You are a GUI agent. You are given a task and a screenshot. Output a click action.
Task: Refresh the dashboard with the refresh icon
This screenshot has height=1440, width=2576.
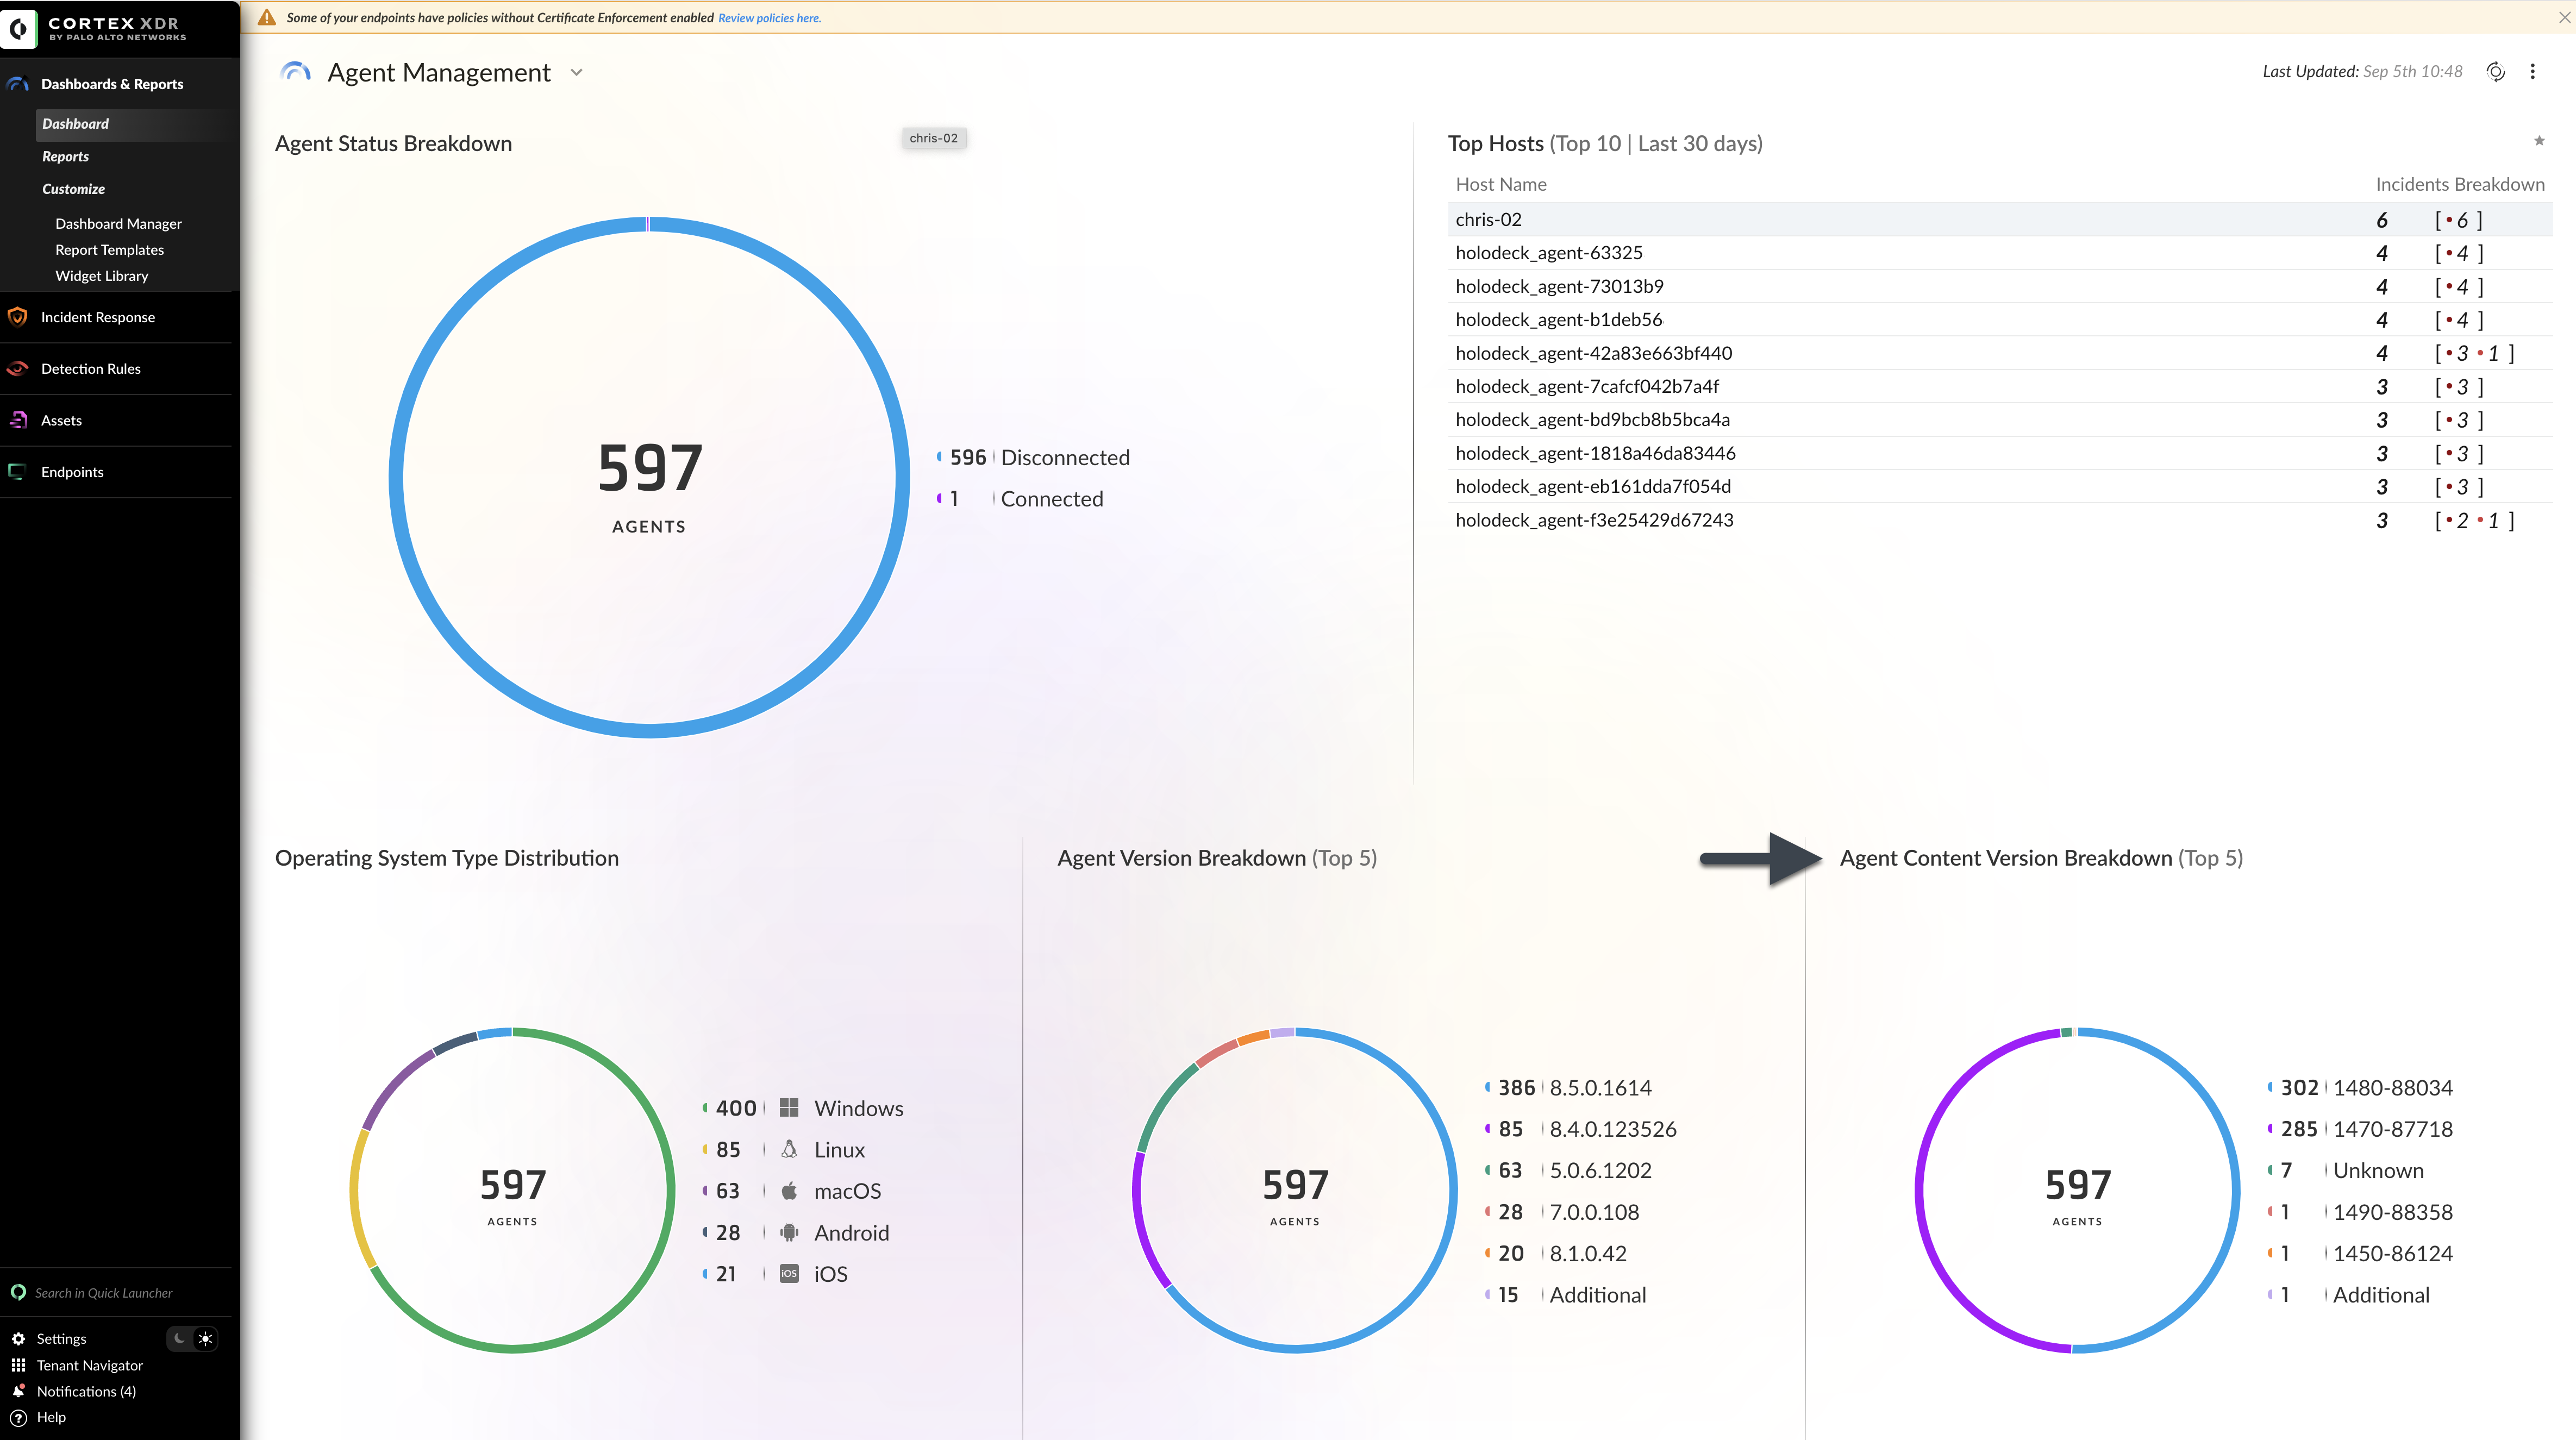(x=2496, y=72)
